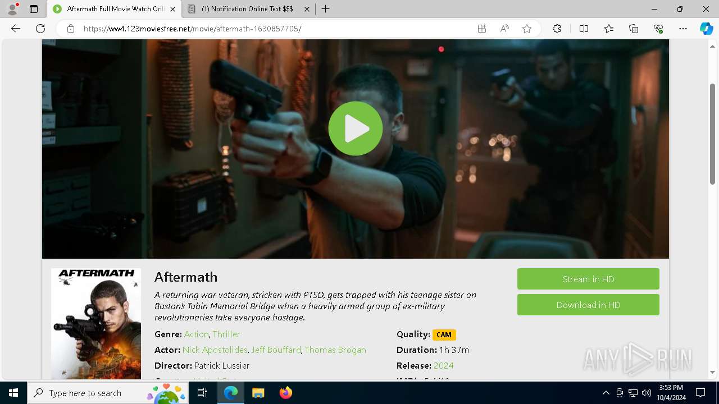Open Microsoft Edge from the taskbar
This screenshot has width=719, height=404.
tap(231, 393)
